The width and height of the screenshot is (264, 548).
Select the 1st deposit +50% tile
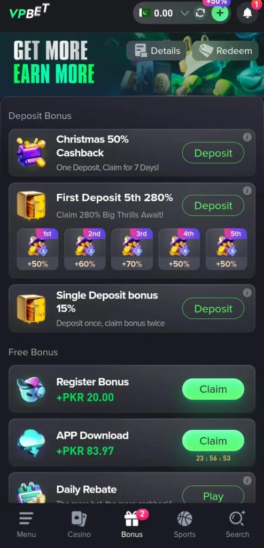[x=38, y=249]
